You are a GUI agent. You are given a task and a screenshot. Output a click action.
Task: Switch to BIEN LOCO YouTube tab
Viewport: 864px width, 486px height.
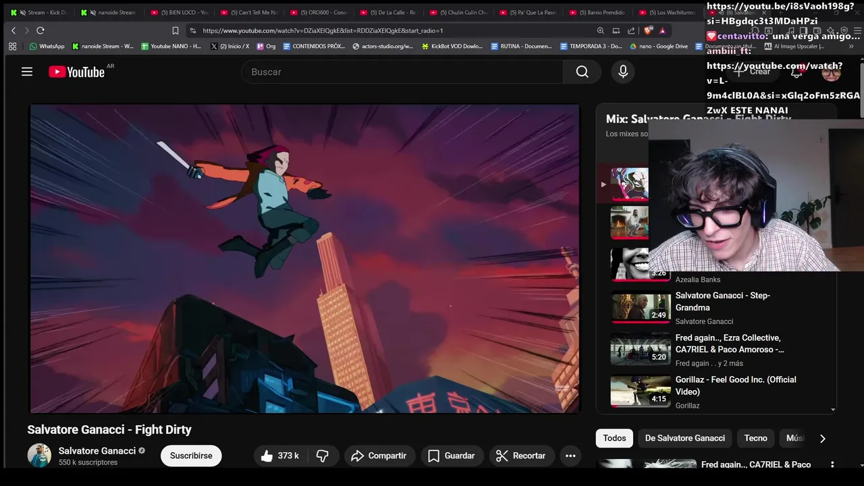(180, 12)
